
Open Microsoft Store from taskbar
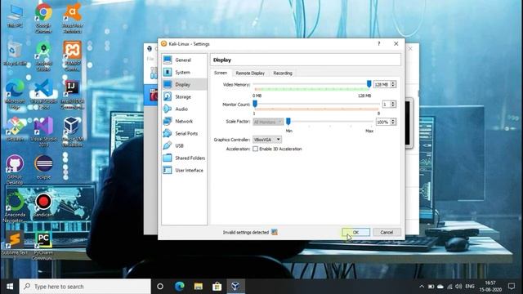217,287
